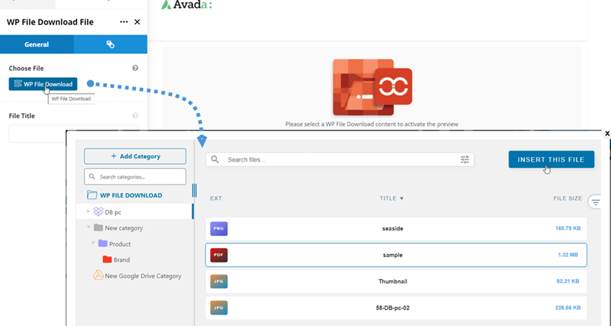Click the round filter button beside File Size
This screenshot has width=611, height=326.
(x=595, y=202)
